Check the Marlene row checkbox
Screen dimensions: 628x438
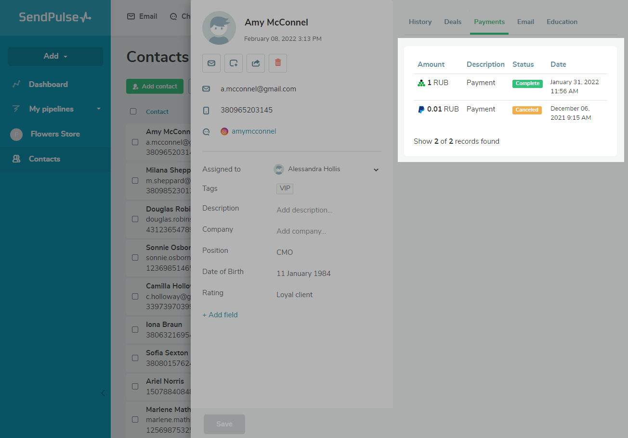tap(135, 419)
